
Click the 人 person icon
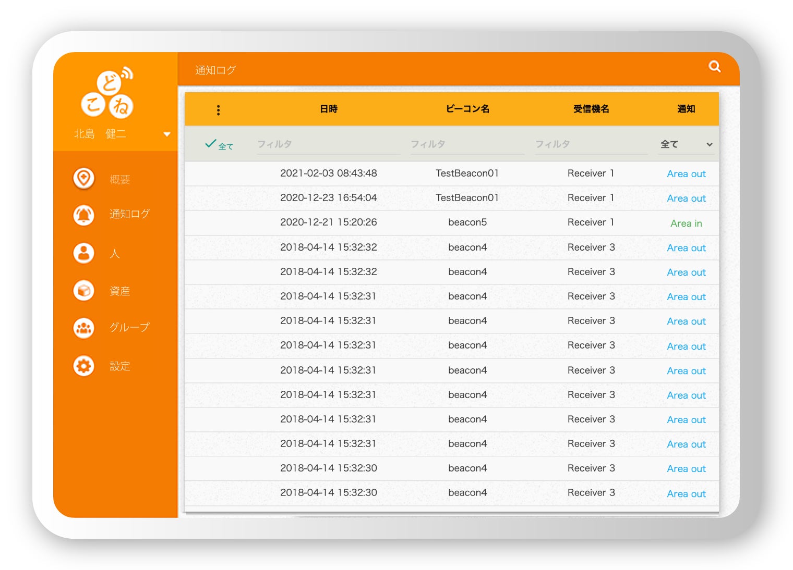tap(83, 253)
